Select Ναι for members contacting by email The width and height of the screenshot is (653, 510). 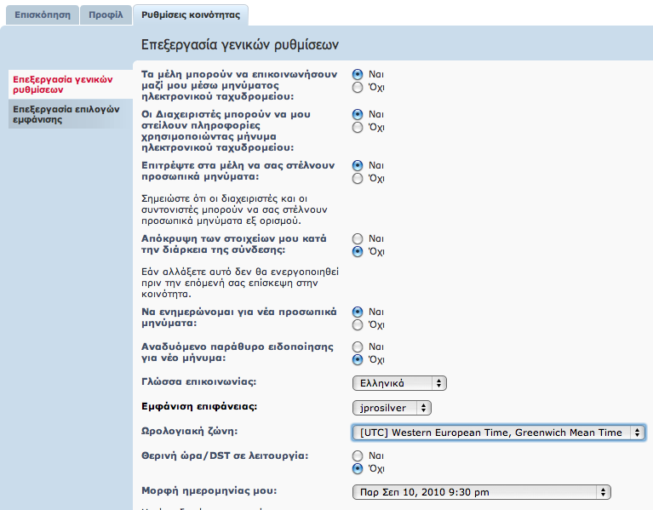358,74
